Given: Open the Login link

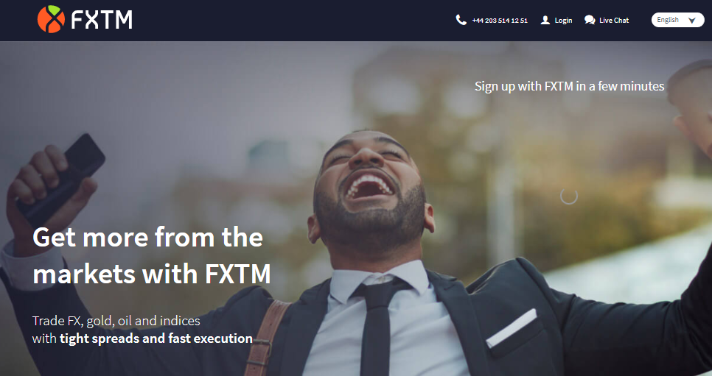Looking at the screenshot, I should tap(563, 21).
